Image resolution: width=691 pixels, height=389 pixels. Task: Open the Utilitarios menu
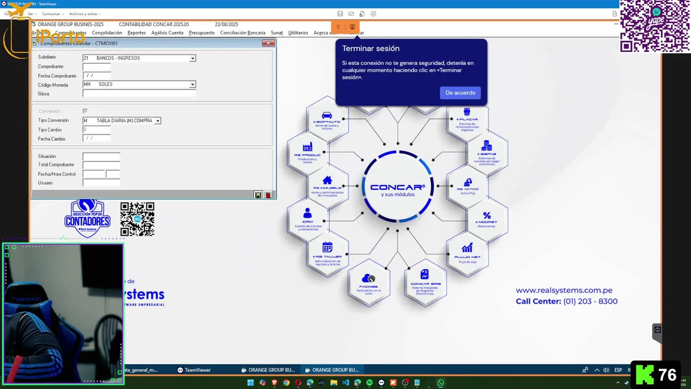(x=298, y=33)
